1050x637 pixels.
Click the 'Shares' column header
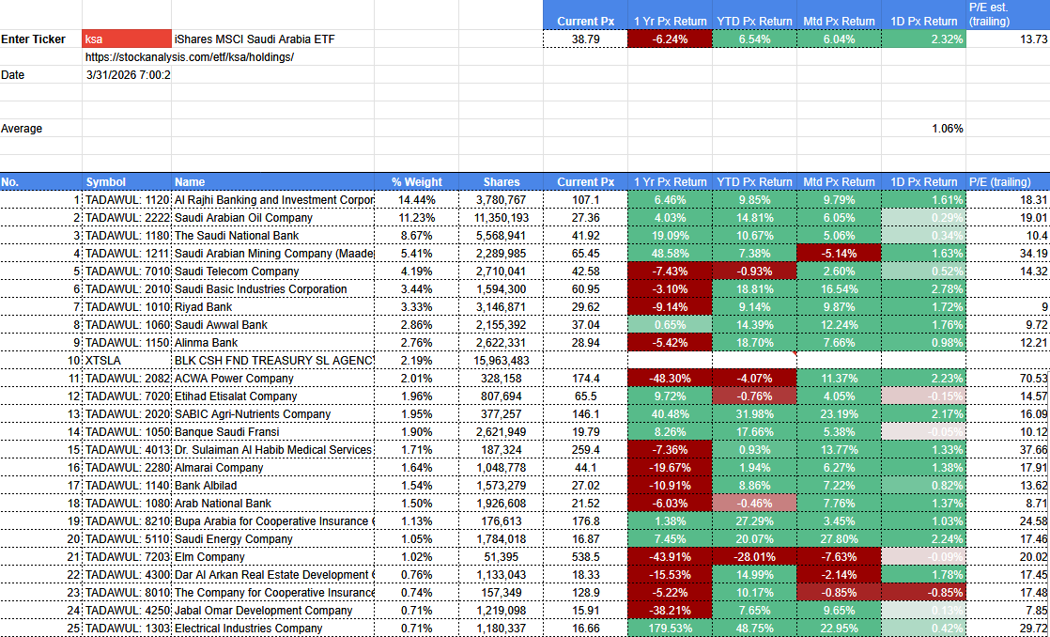point(501,181)
